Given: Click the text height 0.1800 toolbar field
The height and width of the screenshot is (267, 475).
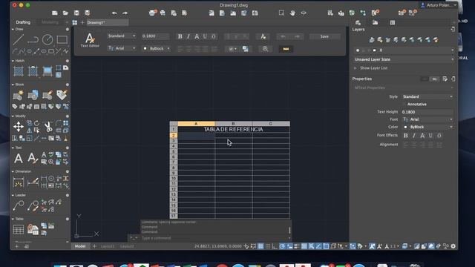Looking at the screenshot, I should [x=155, y=36].
